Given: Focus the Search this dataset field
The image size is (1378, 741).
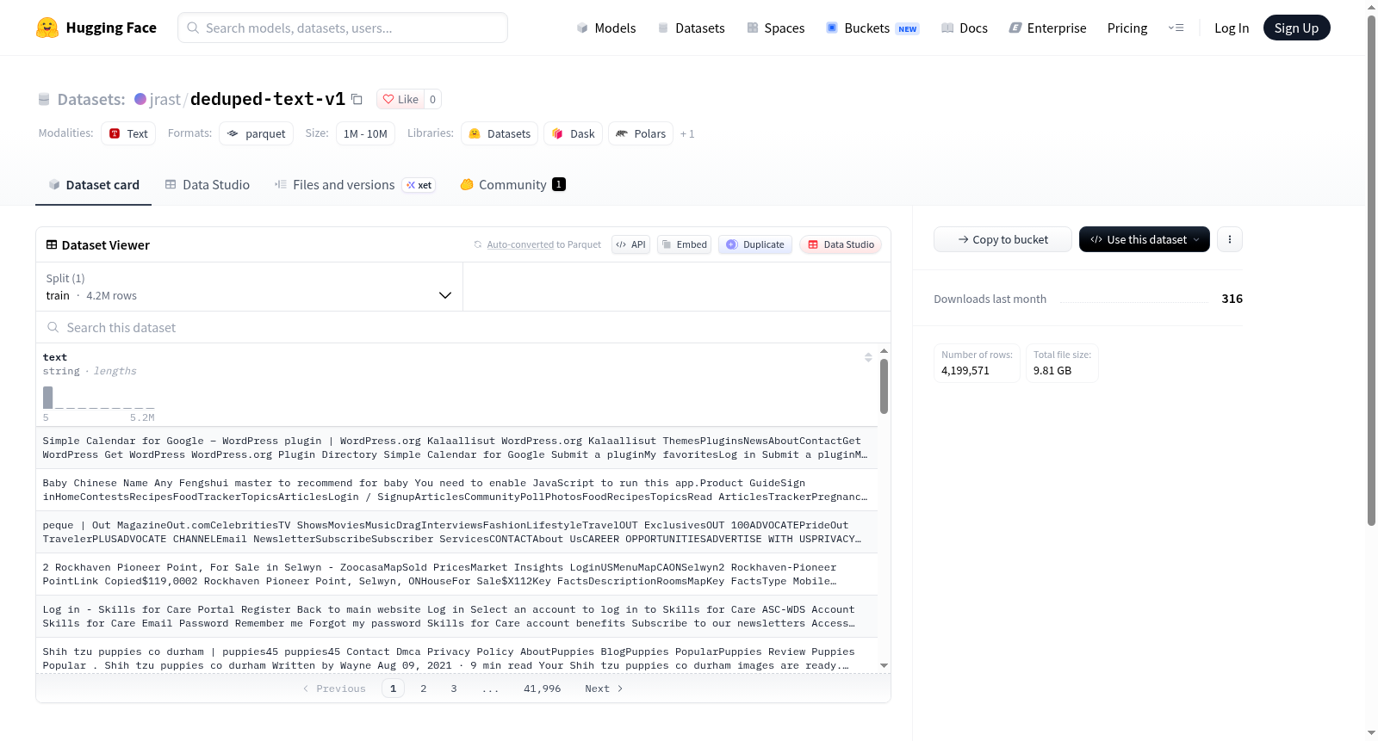Looking at the screenshot, I should click(x=463, y=327).
